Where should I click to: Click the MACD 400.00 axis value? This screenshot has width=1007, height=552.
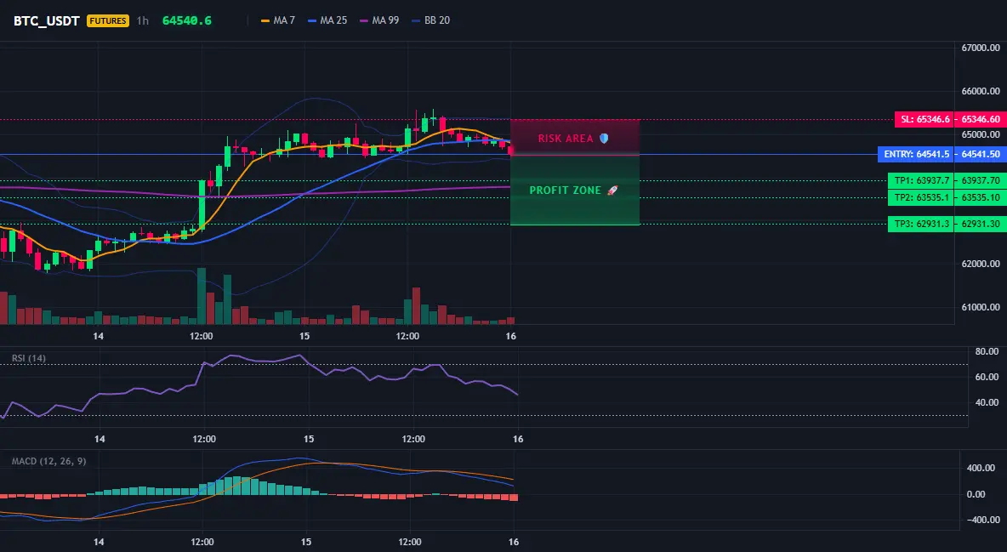981,468
